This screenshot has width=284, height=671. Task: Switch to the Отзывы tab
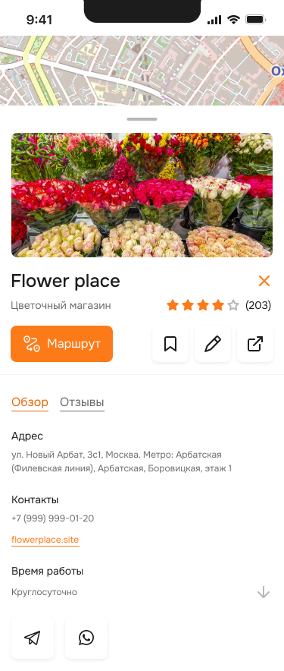(x=82, y=402)
